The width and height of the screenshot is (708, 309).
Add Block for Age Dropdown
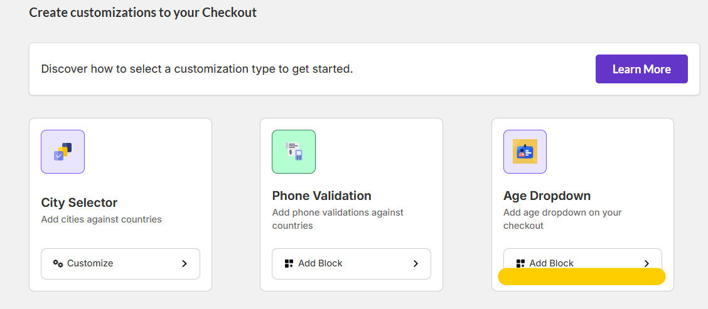(582, 262)
